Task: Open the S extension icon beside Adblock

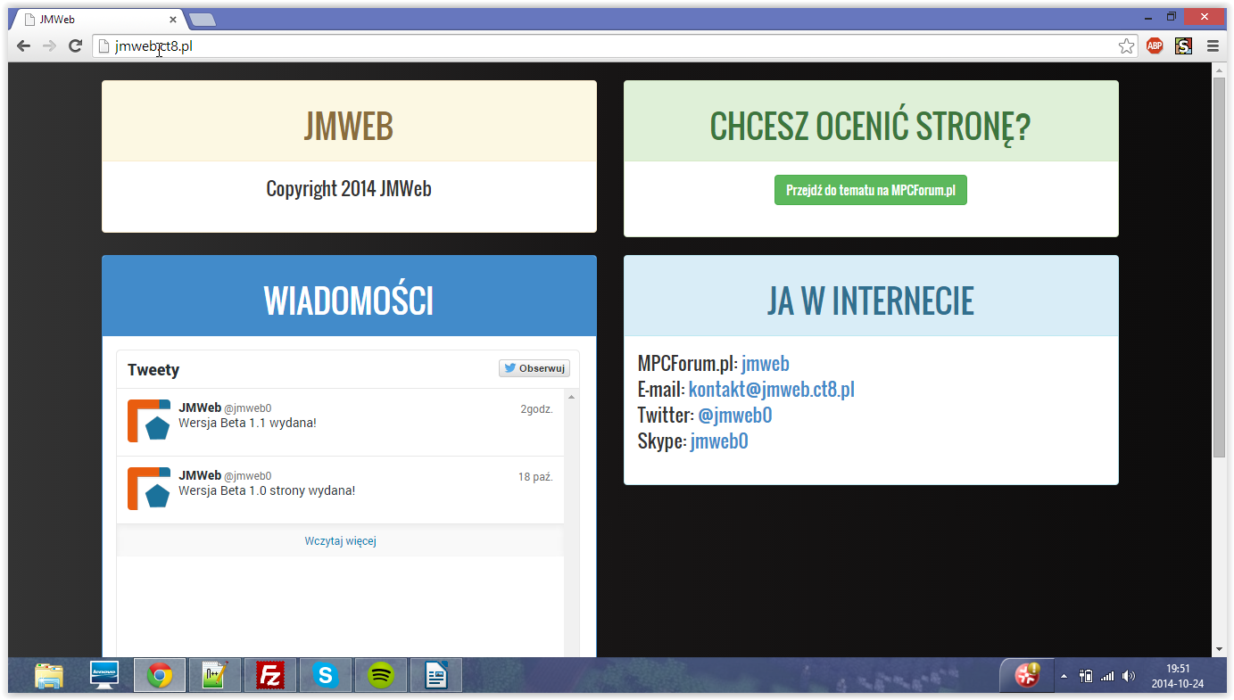Action: pyautogui.click(x=1183, y=46)
